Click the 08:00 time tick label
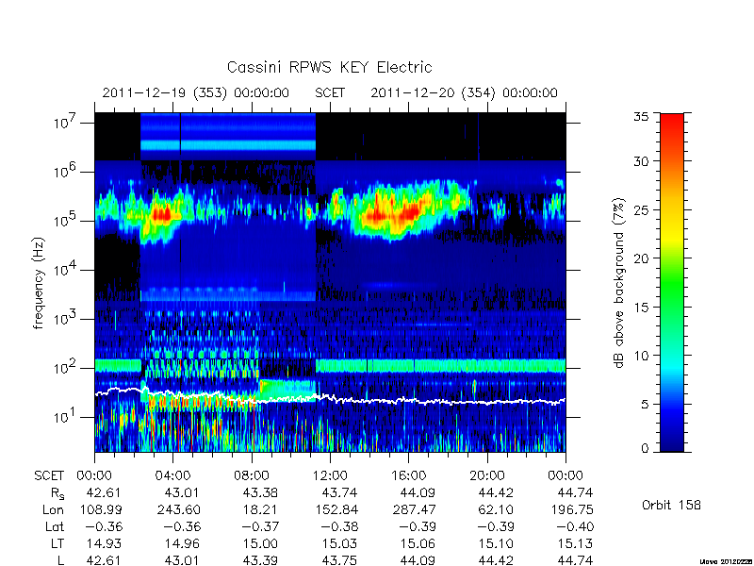 (252, 476)
